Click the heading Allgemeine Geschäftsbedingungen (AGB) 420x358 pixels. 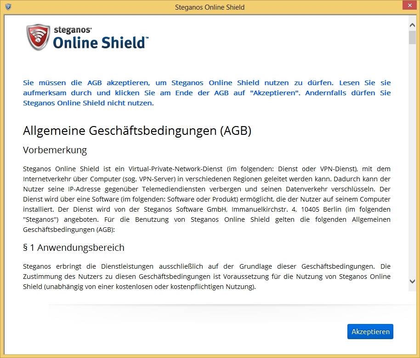pyautogui.click(x=137, y=131)
